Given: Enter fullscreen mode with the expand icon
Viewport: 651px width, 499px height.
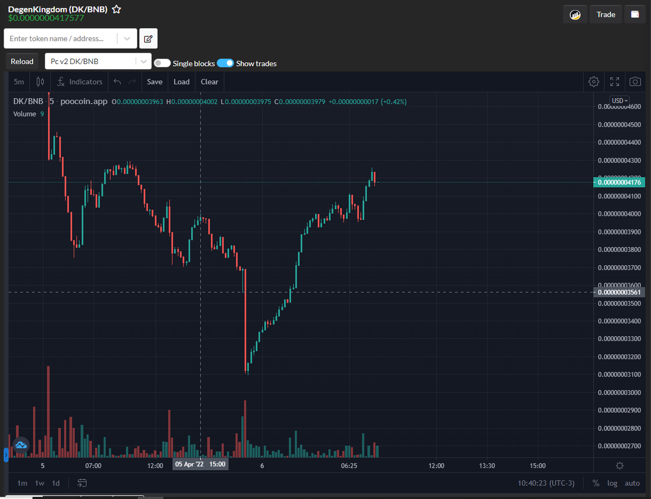Looking at the screenshot, I should point(614,81).
